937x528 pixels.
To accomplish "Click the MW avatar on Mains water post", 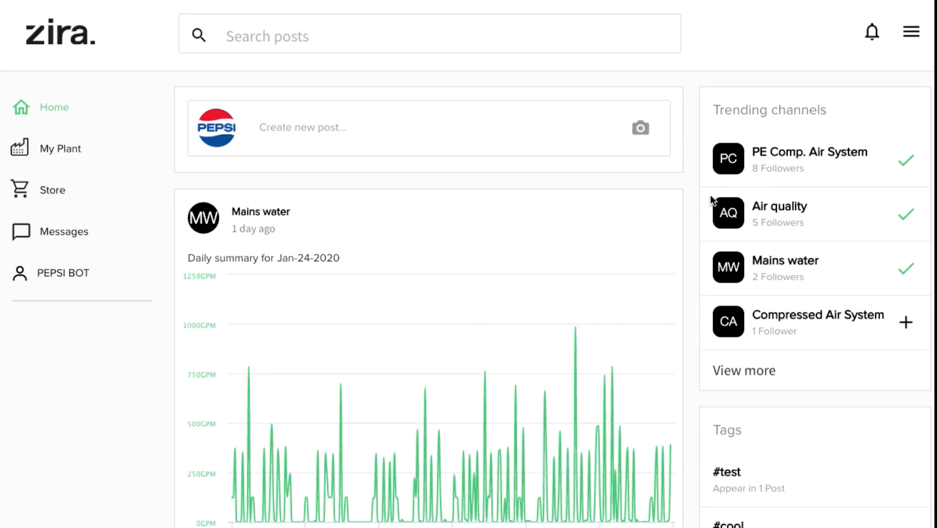I will (203, 218).
